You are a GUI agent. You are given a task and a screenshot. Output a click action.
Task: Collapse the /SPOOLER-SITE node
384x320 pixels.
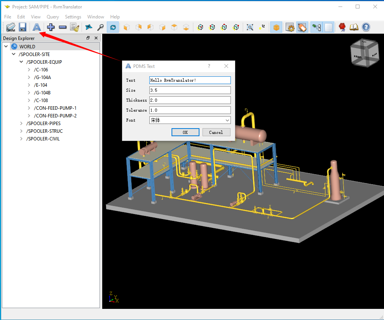coord(14,54)
